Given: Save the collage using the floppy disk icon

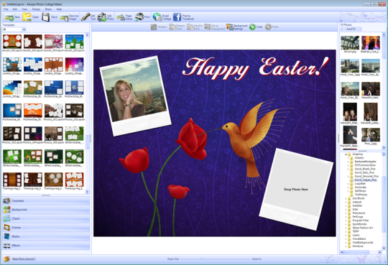Looking at the screenshot, I should coord(46,17).
